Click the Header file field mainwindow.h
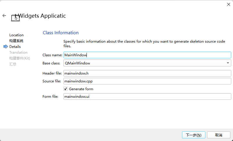Viewport: 233px width, 141px height. [x=147, y=73]
